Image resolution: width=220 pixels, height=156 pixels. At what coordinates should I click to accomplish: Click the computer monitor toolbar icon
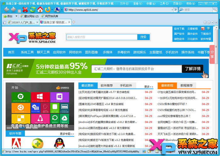point(57,9)
